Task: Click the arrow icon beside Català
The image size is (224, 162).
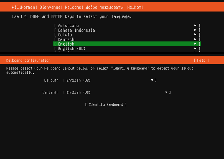Action: 195,35
